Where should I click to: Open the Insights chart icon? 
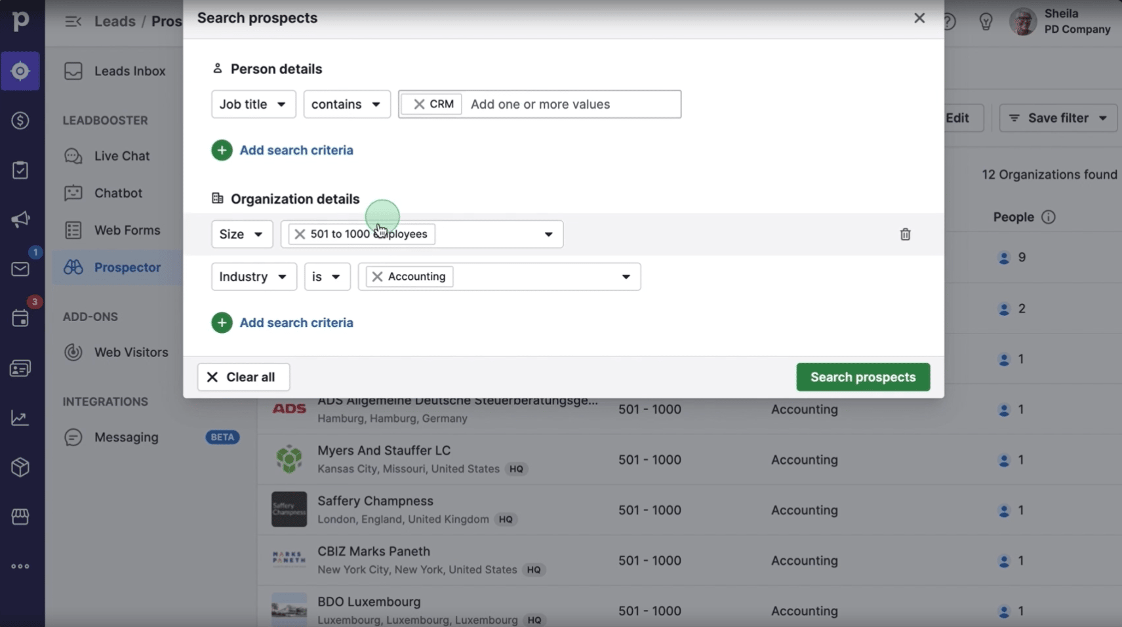[x=20, y=417]
